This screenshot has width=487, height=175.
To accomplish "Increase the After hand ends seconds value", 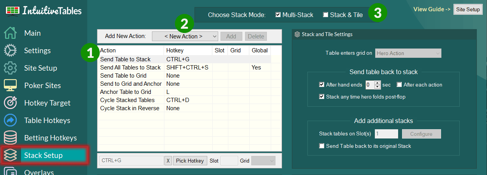I will tap(377, 83).
